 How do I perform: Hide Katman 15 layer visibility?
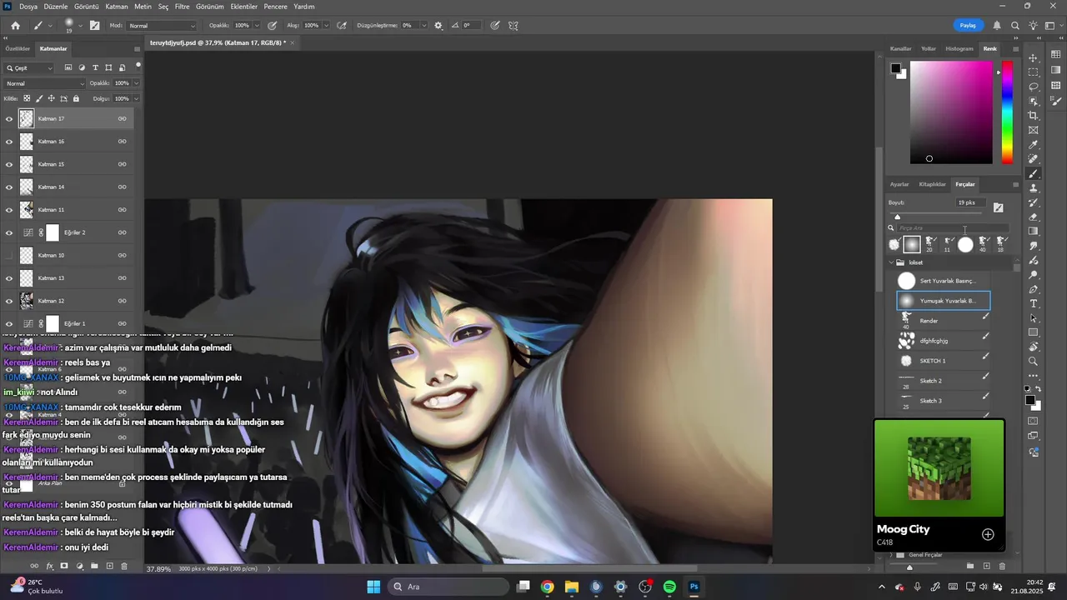(9, 164)
